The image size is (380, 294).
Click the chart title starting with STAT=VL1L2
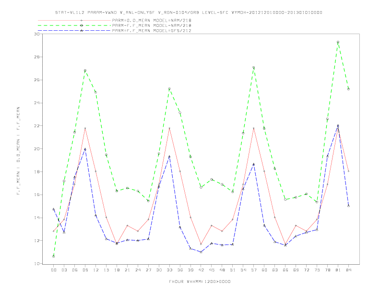pos(189,12)
